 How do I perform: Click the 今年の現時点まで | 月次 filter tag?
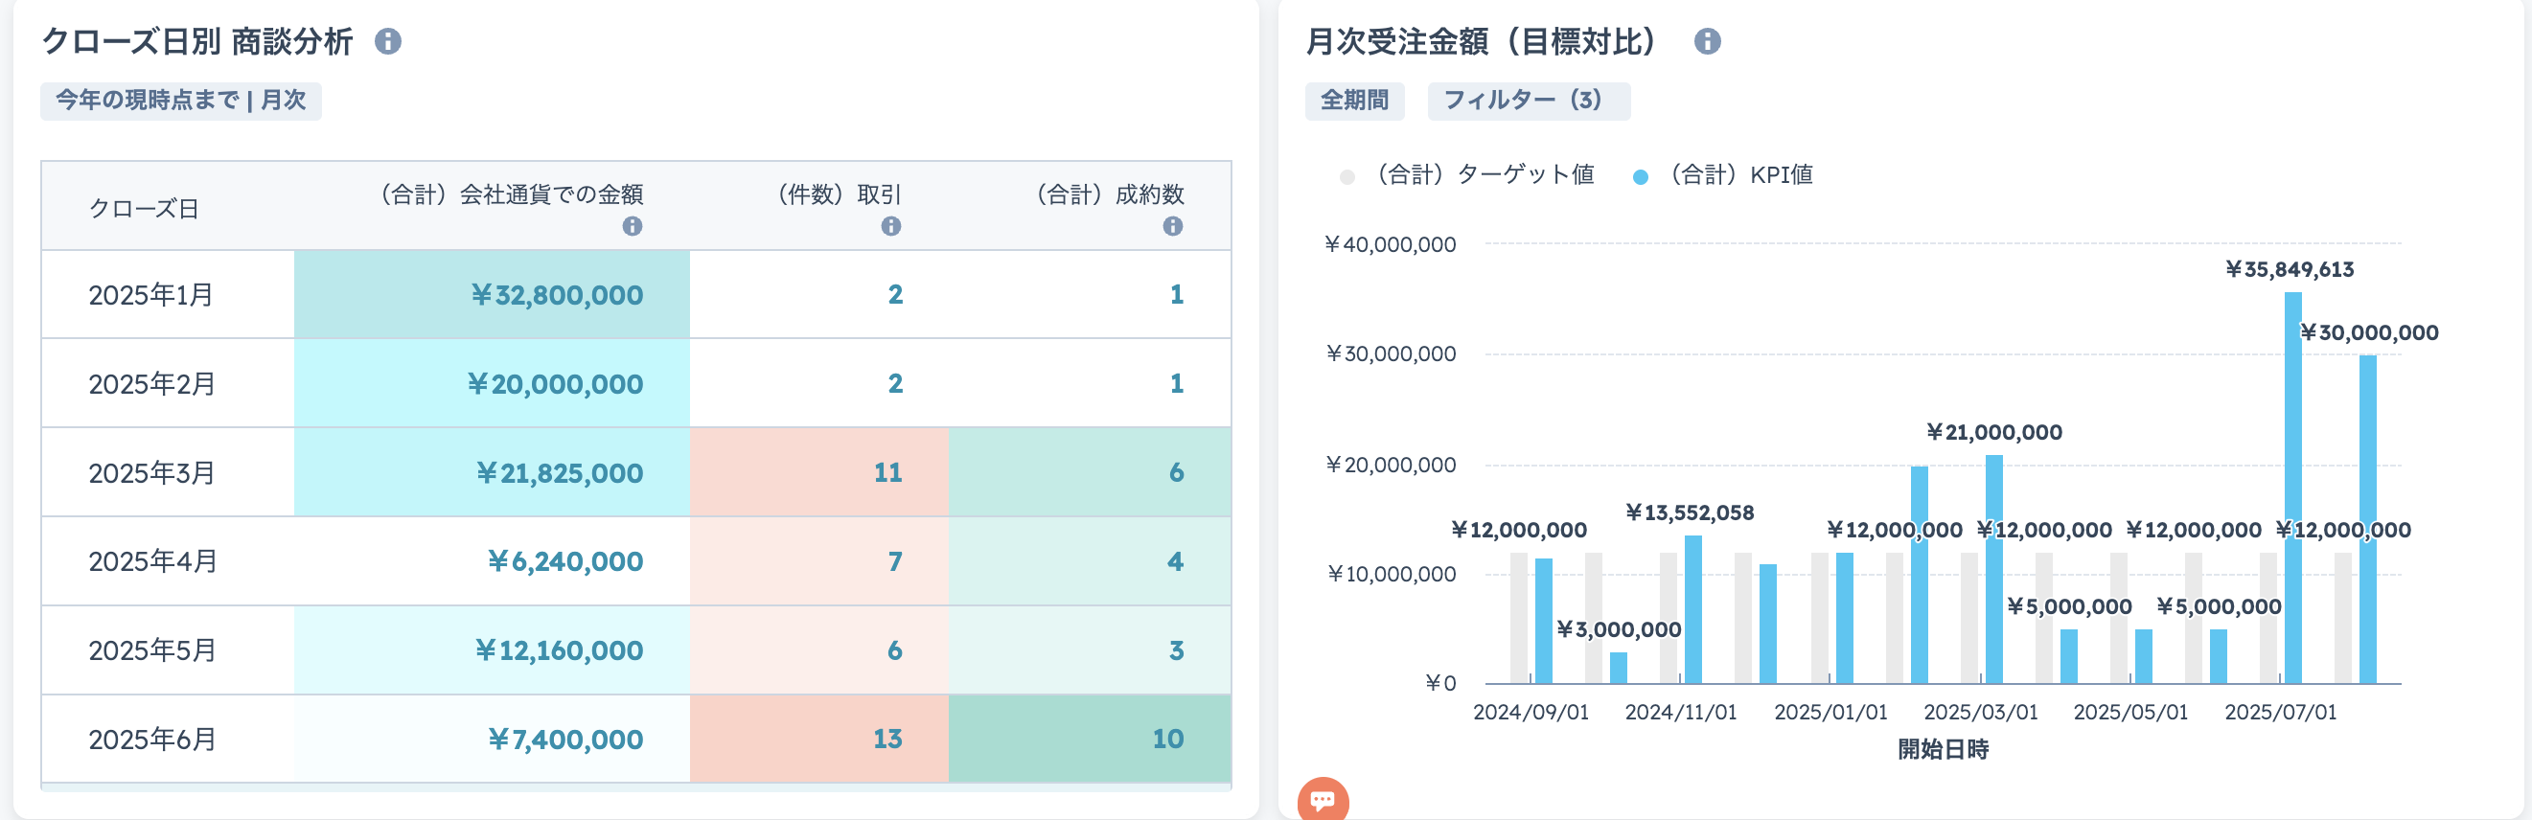tap(181, 102)
